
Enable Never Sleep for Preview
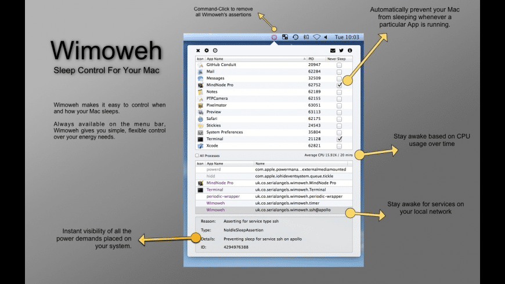339,112
